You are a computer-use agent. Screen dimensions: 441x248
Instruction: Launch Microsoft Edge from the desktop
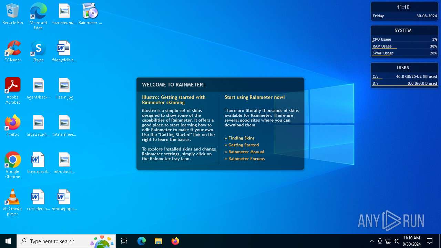coord(38,17)
